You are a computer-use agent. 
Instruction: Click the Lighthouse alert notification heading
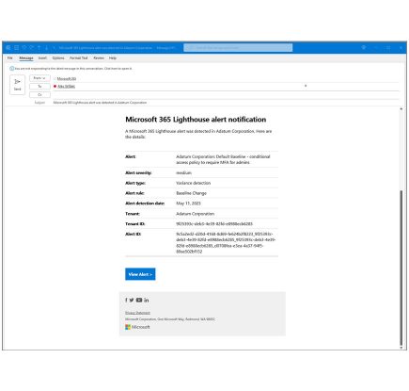196,120
